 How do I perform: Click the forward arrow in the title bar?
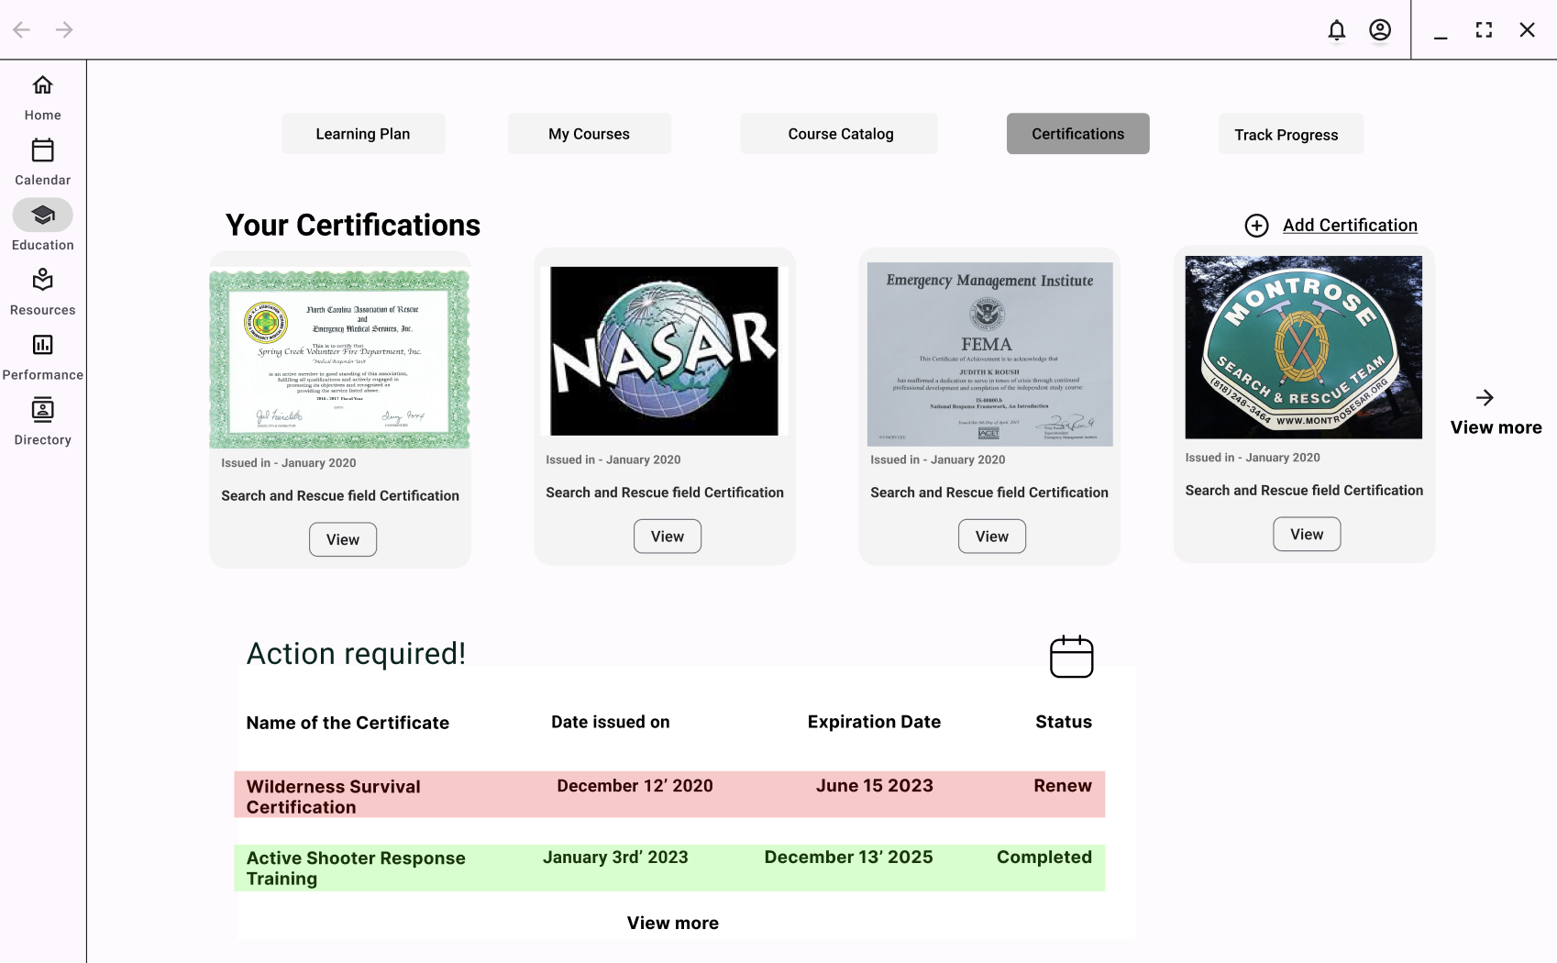click(64, 30)
